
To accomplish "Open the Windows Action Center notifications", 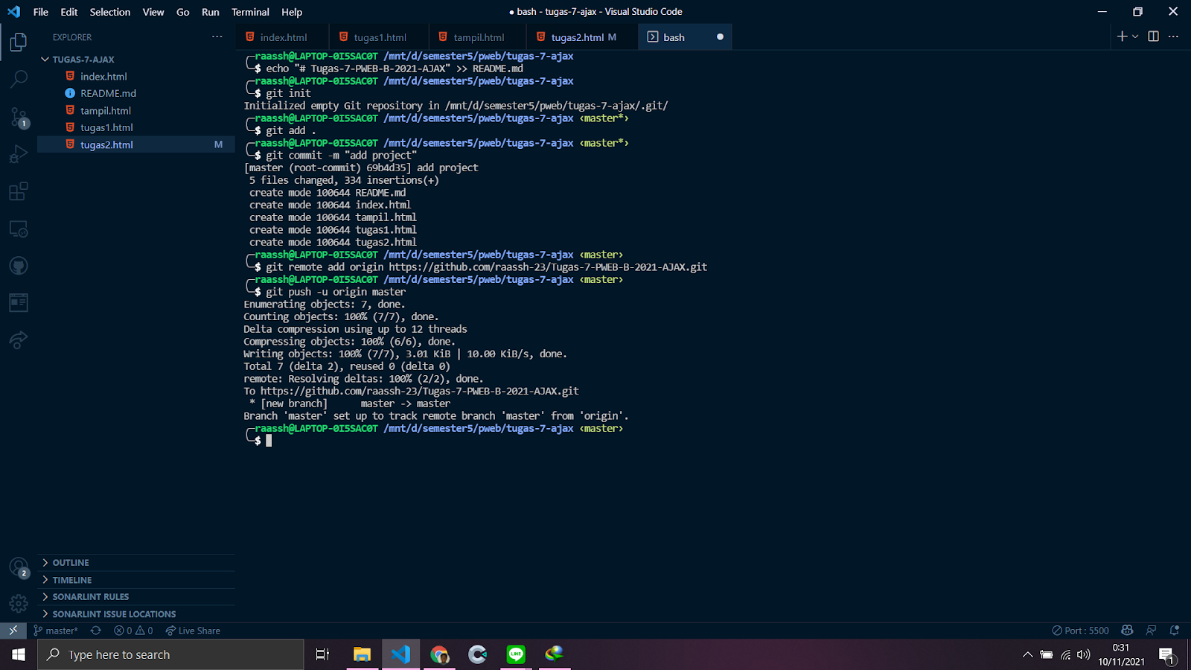I will point(1167,655).
